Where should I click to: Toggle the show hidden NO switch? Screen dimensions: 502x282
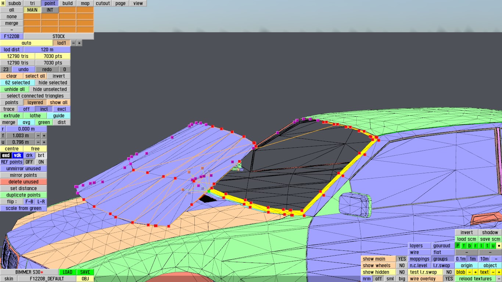(402, 272)
